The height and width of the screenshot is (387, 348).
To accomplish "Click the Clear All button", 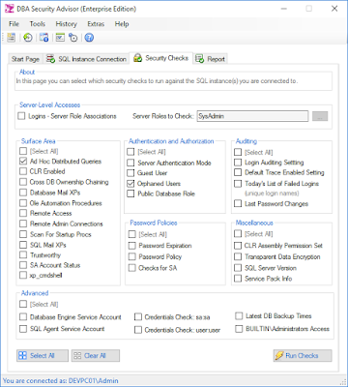I will point(96,355).
